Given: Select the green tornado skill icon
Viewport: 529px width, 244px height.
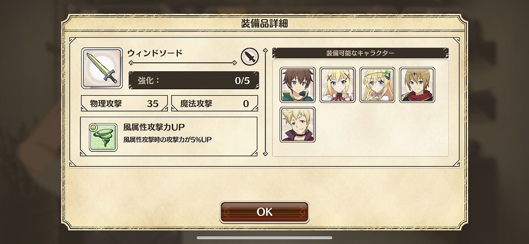Looking at the screenshot, I should [x=103, y=137].
